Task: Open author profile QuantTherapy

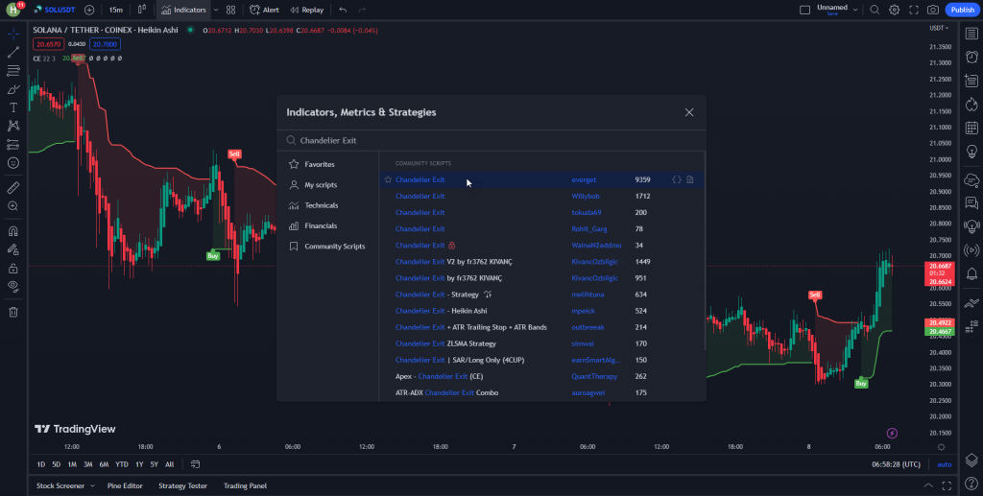Action: 594,376
